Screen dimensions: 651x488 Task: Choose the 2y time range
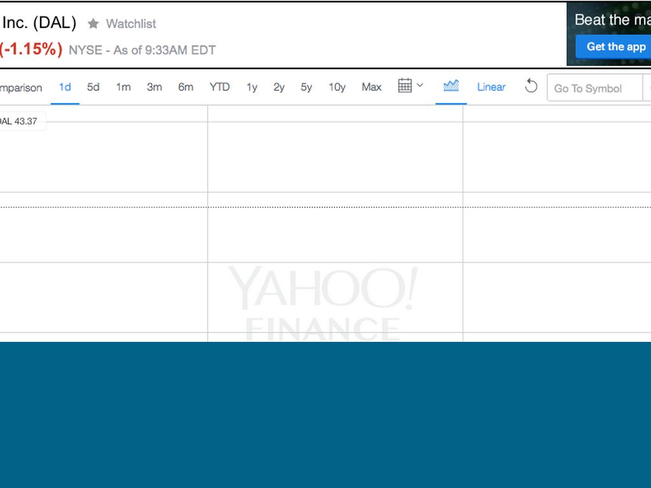pos(279,87)
